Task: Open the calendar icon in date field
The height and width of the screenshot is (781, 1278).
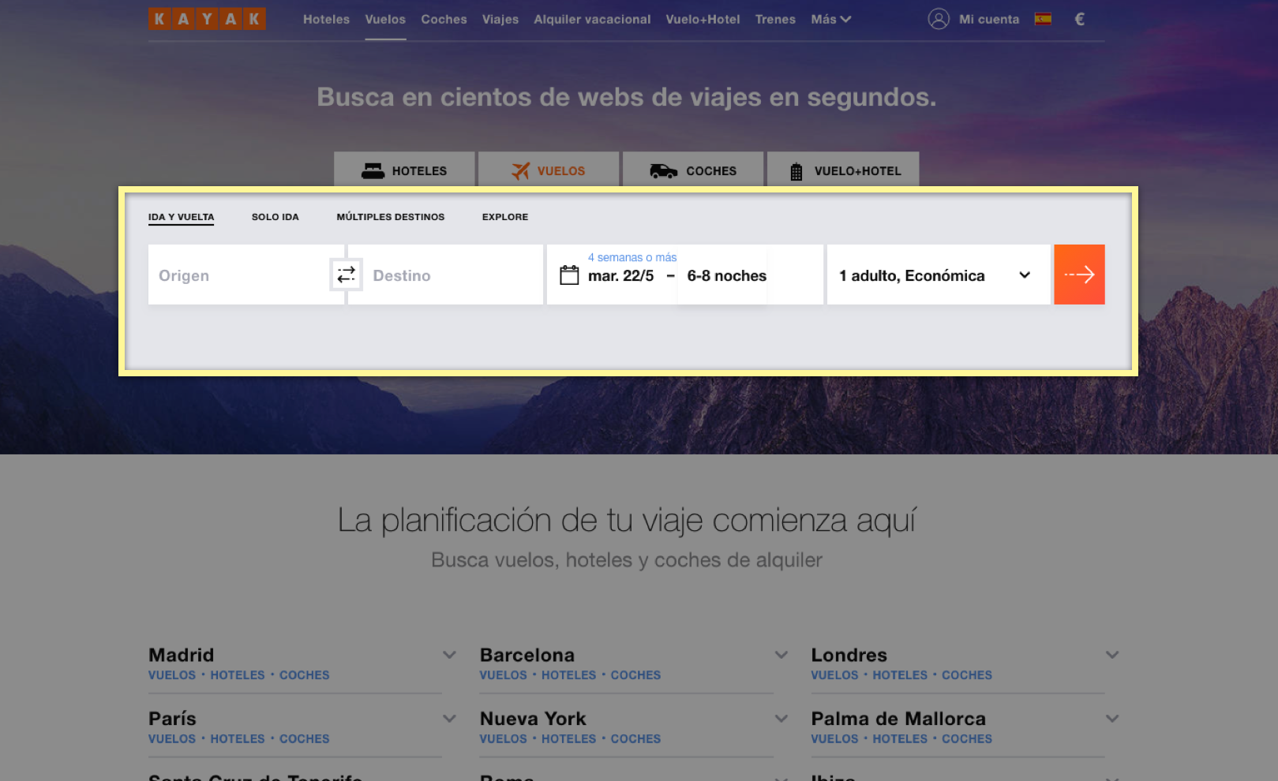Action: [x=569, y=275]
